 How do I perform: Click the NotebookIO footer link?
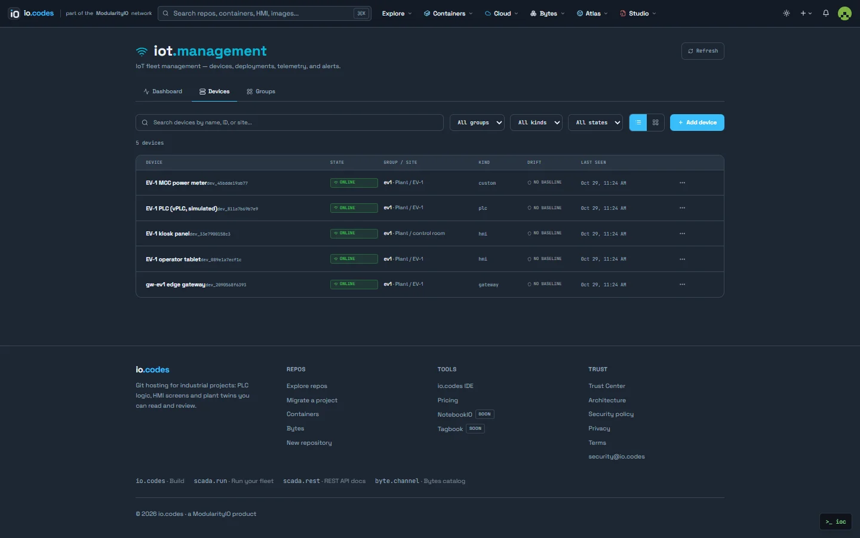coord(455,415)
